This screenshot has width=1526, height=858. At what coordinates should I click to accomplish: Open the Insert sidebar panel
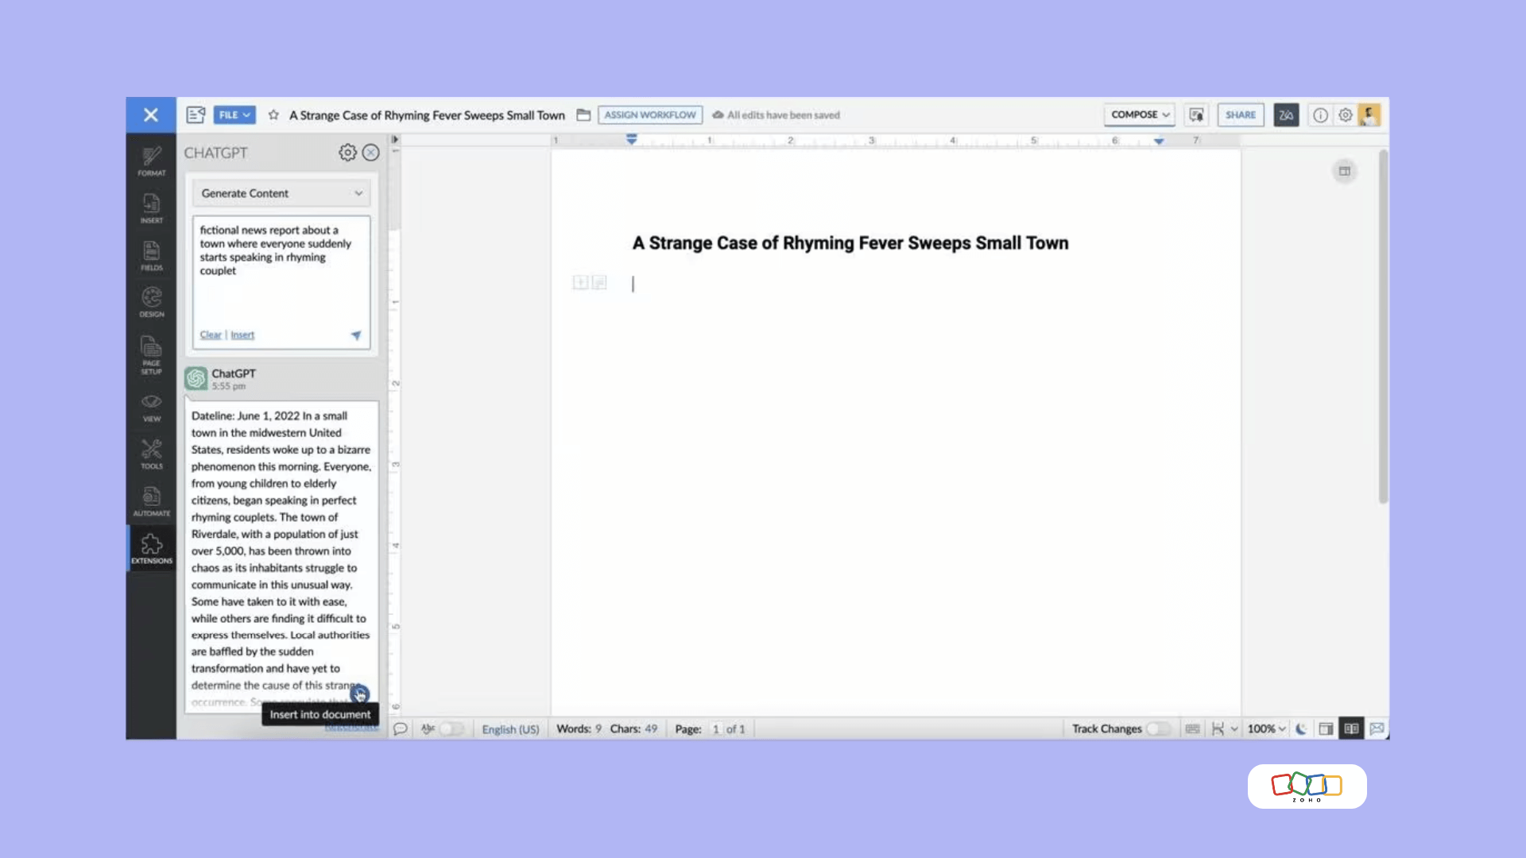pyautogui.click(x=151, y=208)
